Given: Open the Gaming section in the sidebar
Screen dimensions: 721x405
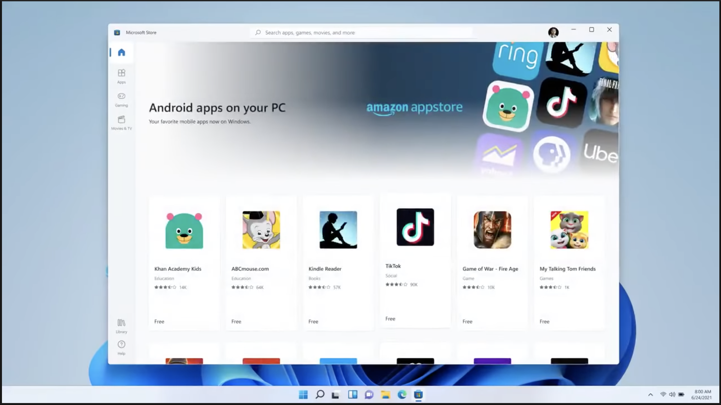Looking at the screenshot, I should coord(121,99).
